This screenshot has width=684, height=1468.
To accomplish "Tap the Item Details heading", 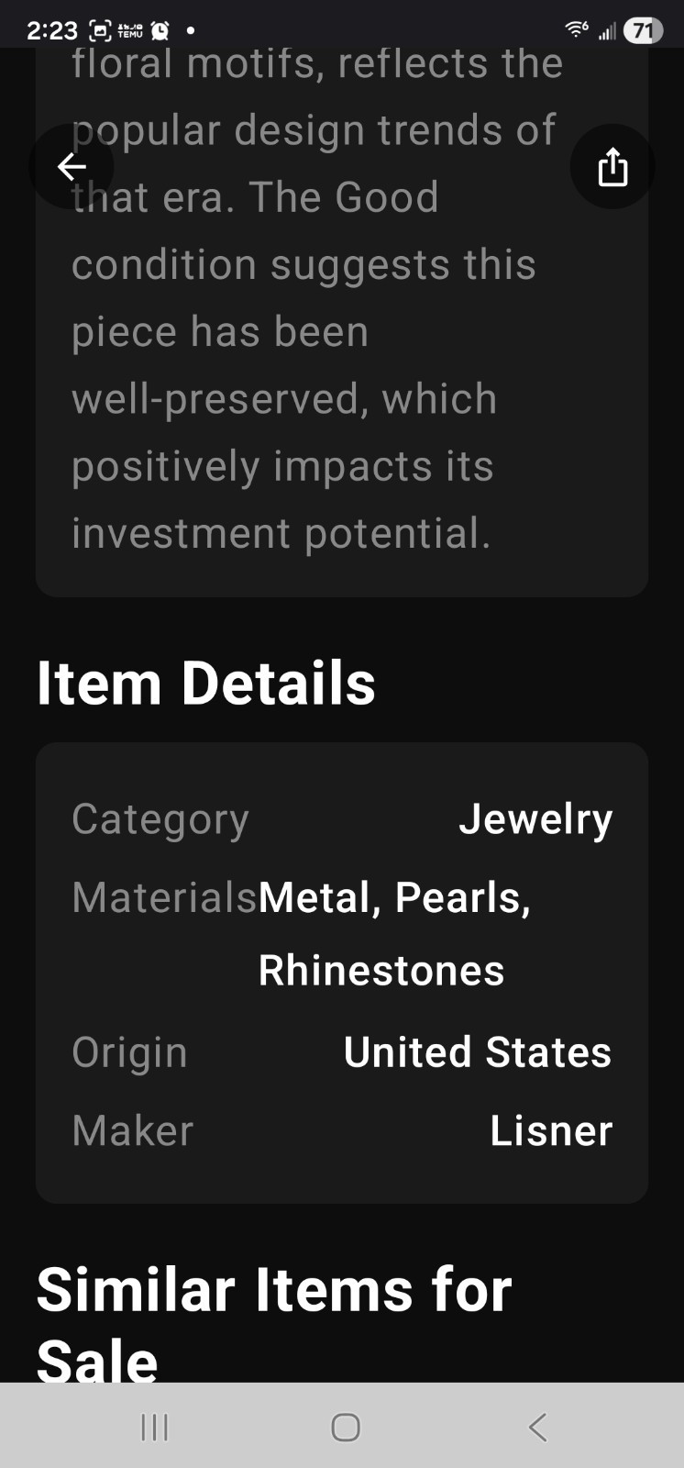I will (x=206, y=684).
